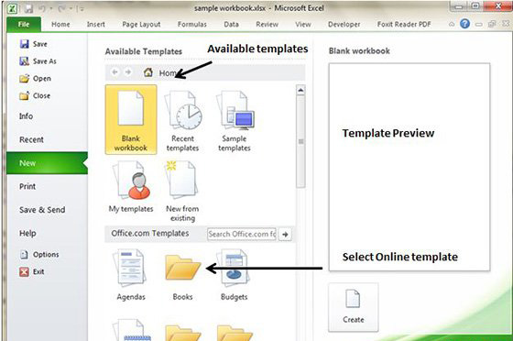
Task: Click the File tab
Action: pos(24,24)
